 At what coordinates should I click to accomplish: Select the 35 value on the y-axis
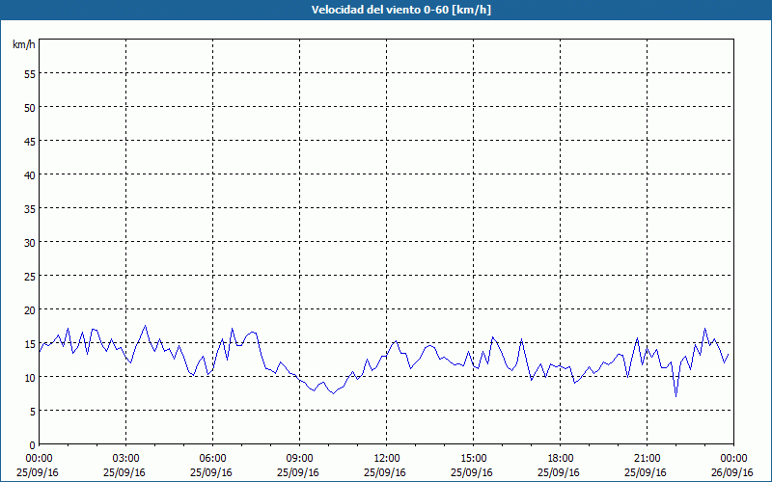coord(30,210)
